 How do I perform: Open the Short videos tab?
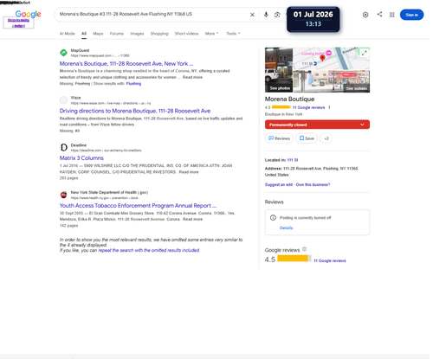click(x=186, y=34)
